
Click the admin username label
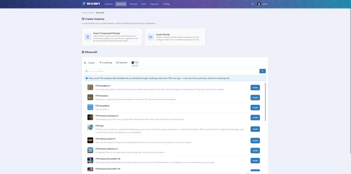pos(265,4)
